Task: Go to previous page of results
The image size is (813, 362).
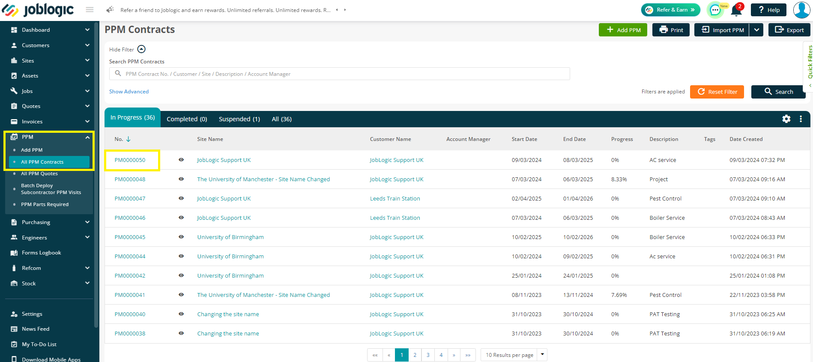Action: [389, 355]
